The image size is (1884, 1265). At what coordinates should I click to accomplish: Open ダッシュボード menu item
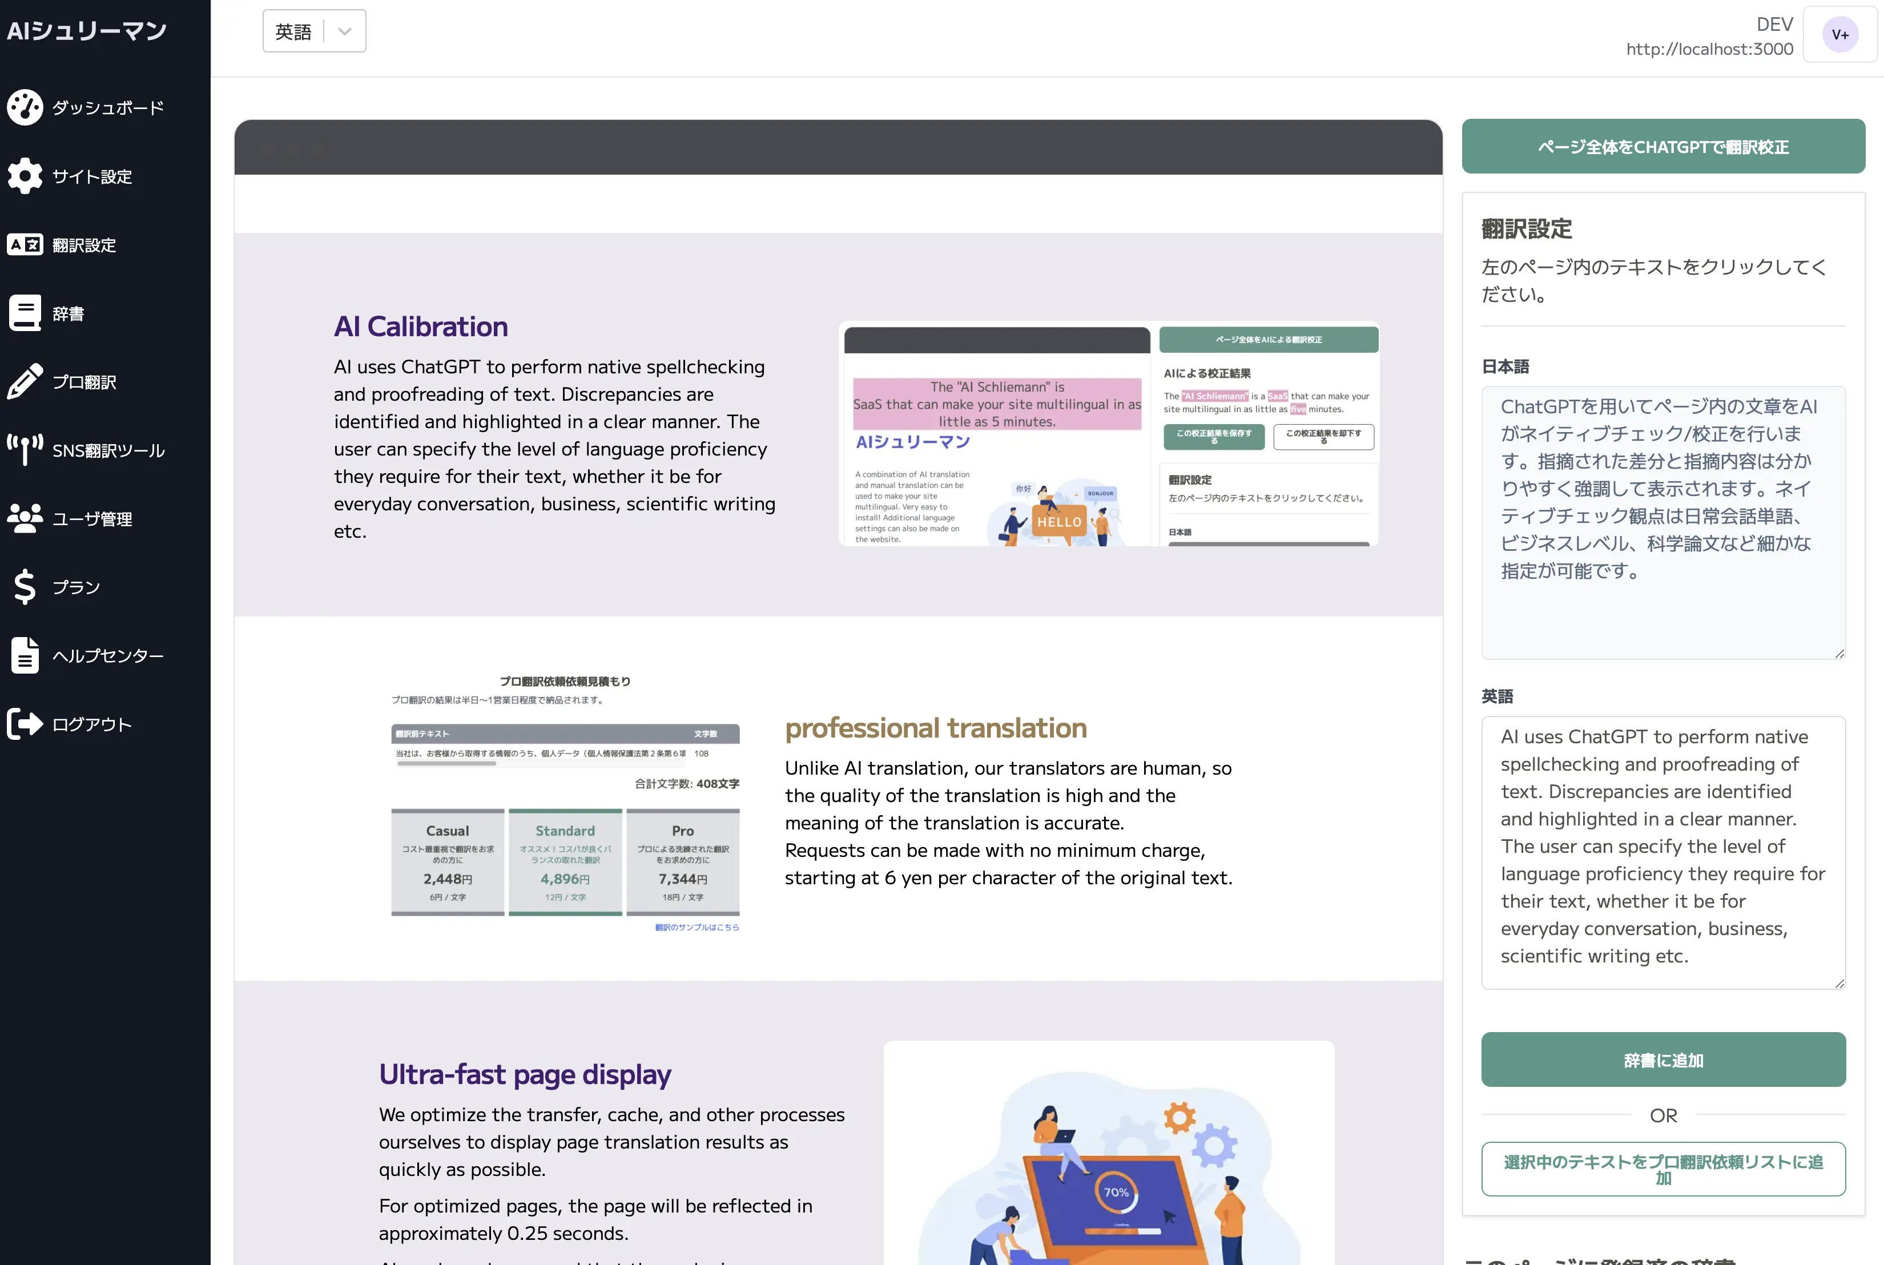[x=108, y=107]
